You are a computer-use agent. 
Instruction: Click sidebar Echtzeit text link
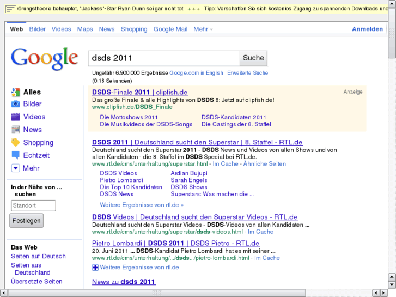tap(36, 155)
